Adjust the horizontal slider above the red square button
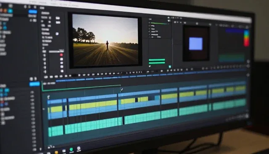This screenshot has width=269, height=154. coord(56,51)
